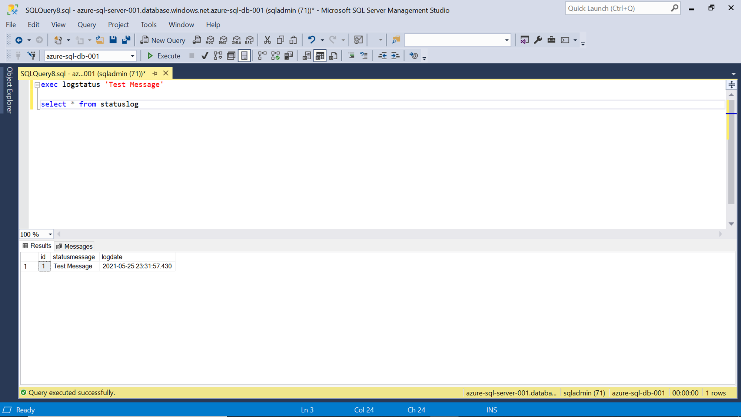Open the wrench properties icon
Screen dimensions: 741x417
(x=538, y=40)
